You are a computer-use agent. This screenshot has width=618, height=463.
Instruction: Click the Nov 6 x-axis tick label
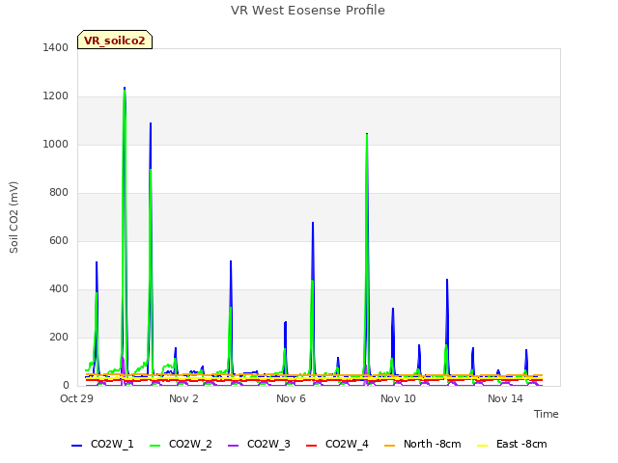291,398
